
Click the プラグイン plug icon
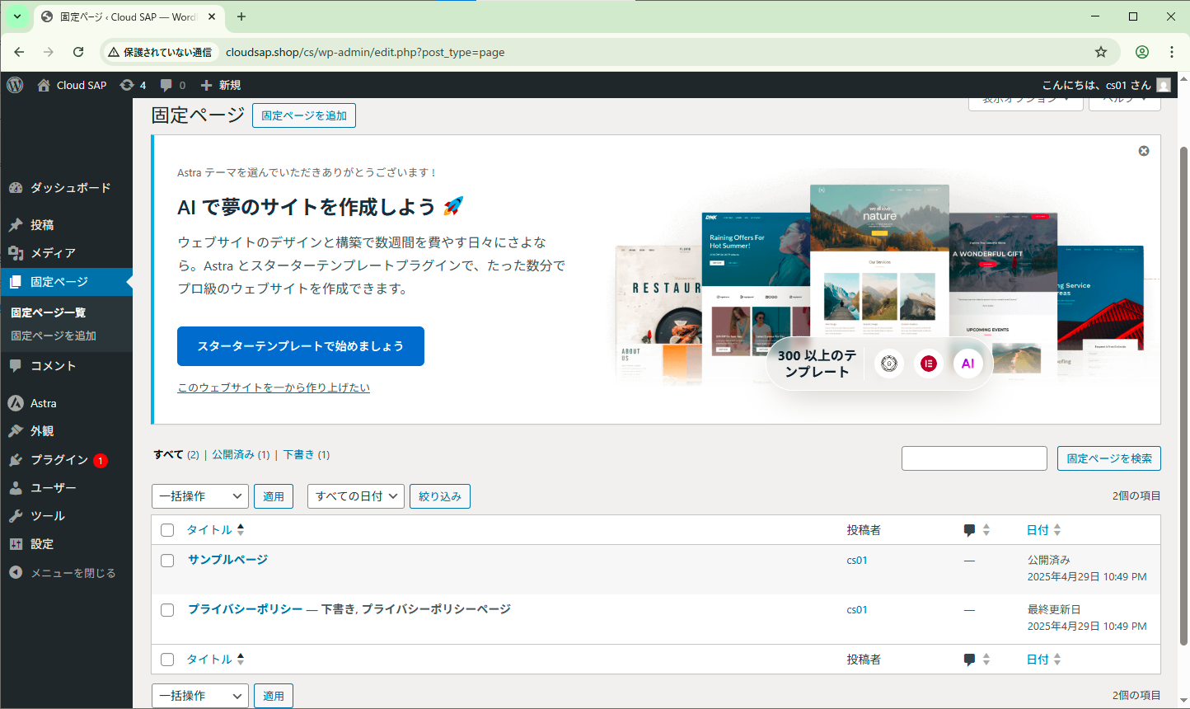[16, 460]
